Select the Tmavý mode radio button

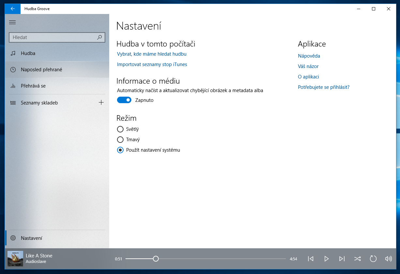[x=120, y=140]
